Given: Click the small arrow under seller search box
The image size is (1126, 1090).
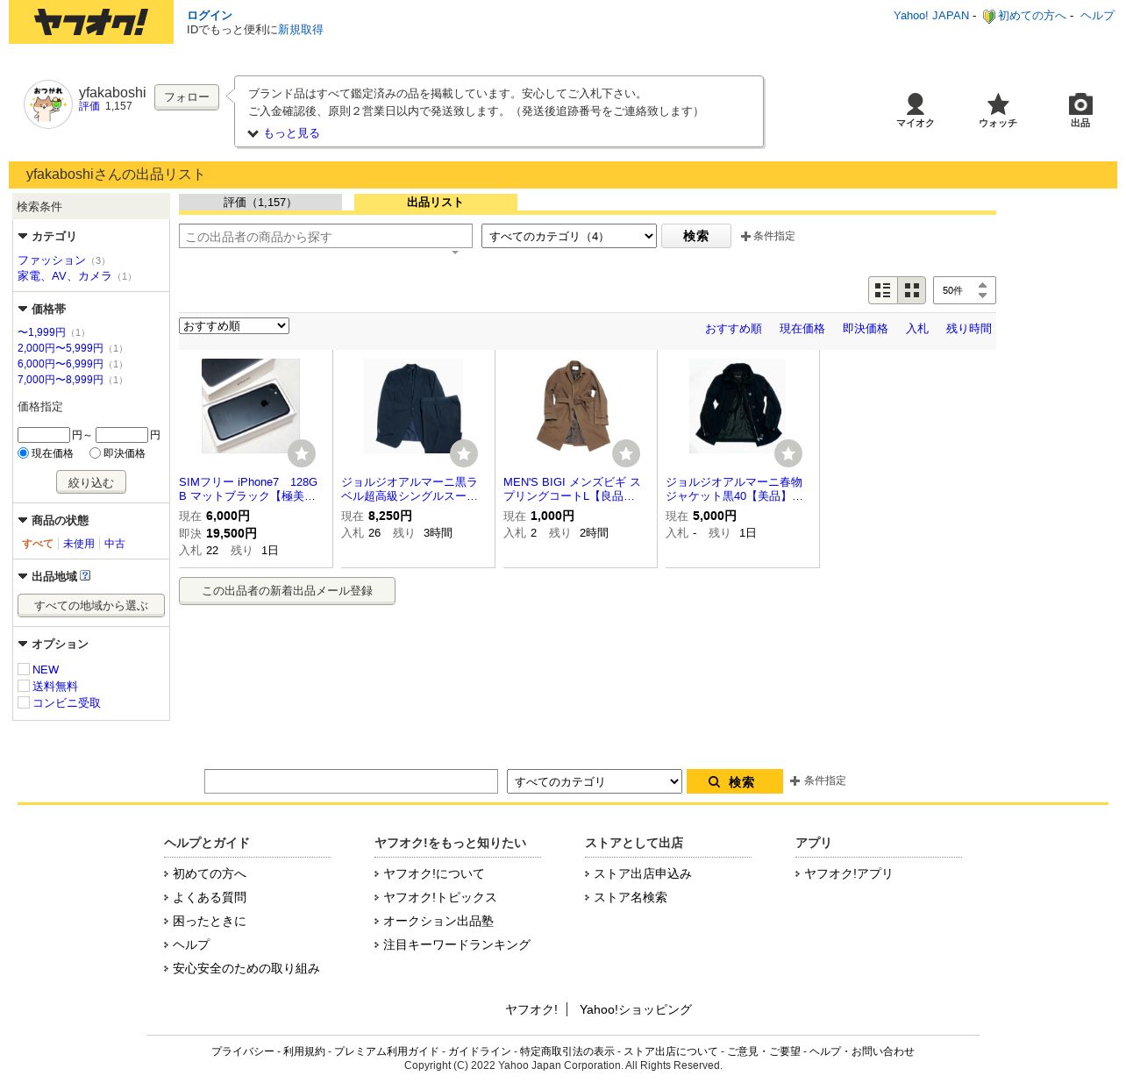Looking at the screenshot, I should click(455, 253).
